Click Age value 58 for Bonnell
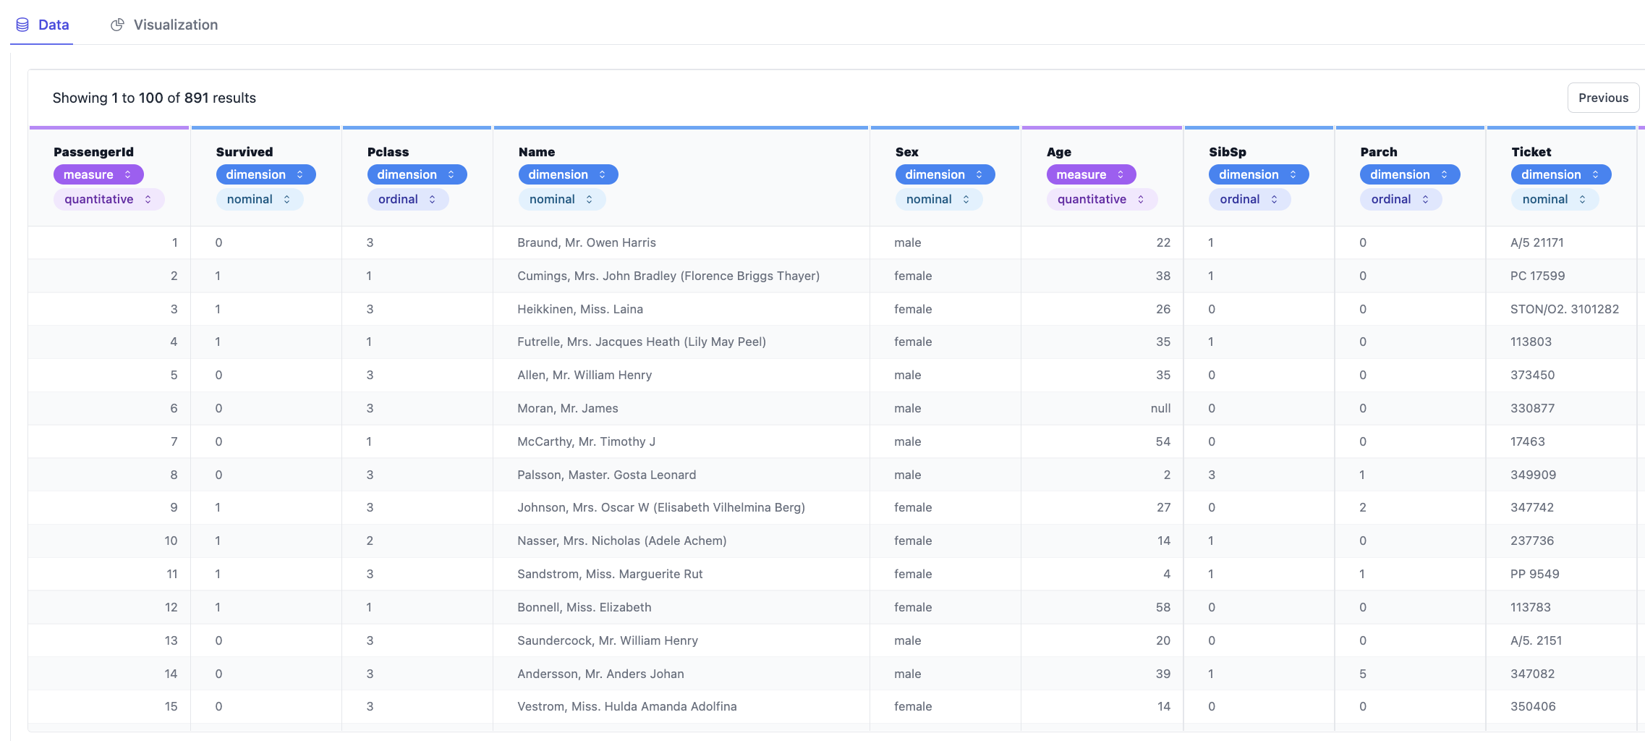 pyautogui.click(x=1163, y=607)
